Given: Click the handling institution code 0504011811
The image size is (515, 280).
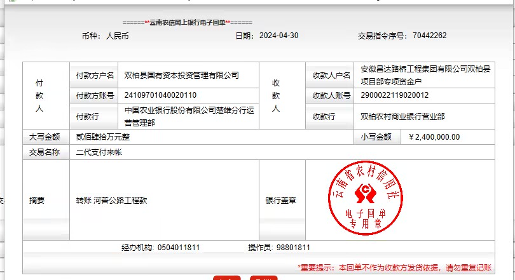Looking at the screenshot, I should [x=178, y=248].
